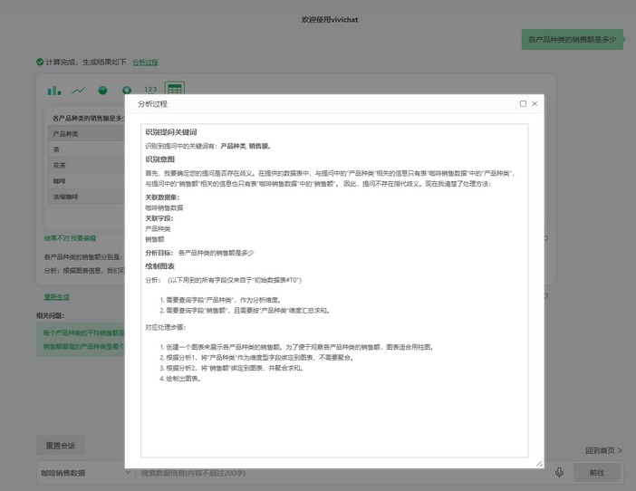The image size is (636, 491).
Task: Grab the dialog resize handle corner
Action: [539, 464]
